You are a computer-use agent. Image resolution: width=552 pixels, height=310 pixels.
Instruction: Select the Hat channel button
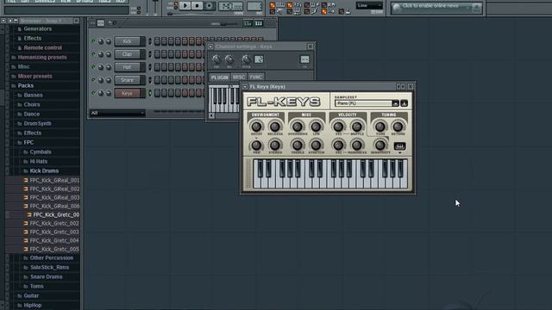coord(127,67)
